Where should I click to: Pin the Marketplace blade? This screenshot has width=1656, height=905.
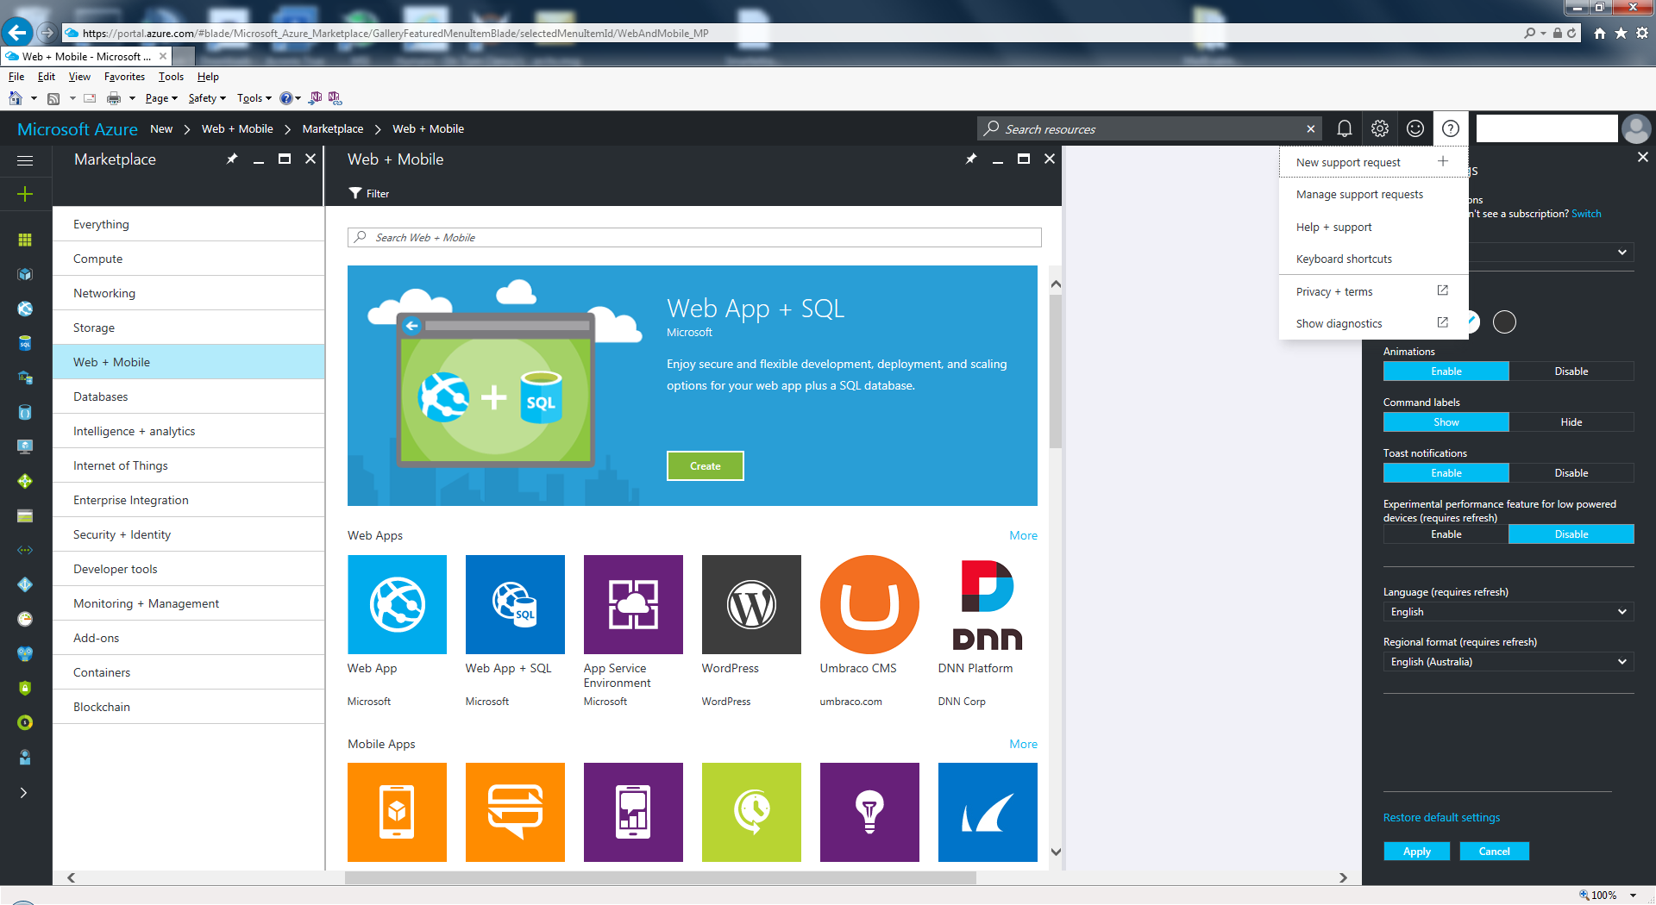point(232,159)
